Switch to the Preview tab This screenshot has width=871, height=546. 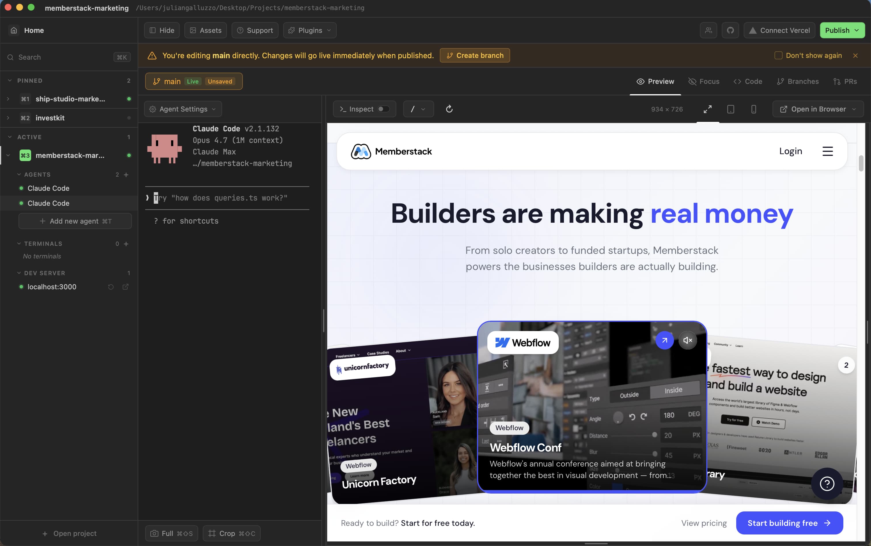(655, 82)
